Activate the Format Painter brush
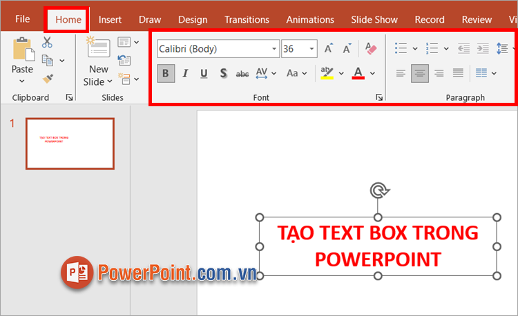Viewport: 518px width, 316px height. tap(48, 79)
